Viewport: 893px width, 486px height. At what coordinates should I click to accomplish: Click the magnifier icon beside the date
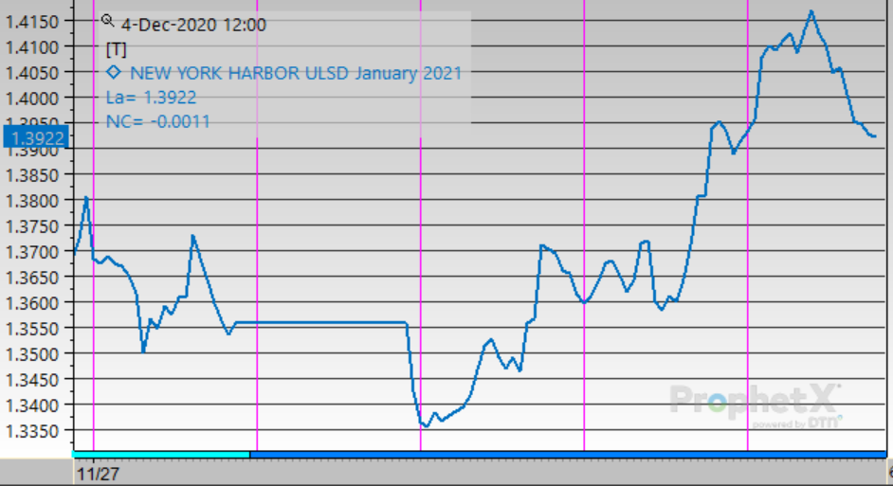[107, 20]
